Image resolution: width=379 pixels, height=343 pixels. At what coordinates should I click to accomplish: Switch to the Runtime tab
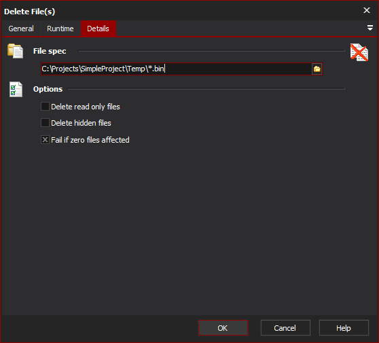click(x=60, y=29)
